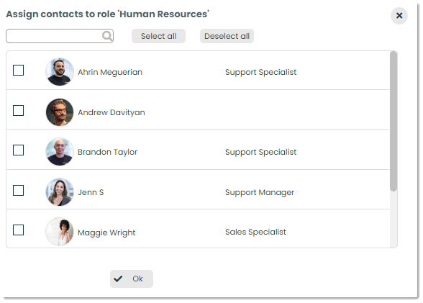
Task: Click Andrew Davityan's avatar
Action: (x=60, y=112)
